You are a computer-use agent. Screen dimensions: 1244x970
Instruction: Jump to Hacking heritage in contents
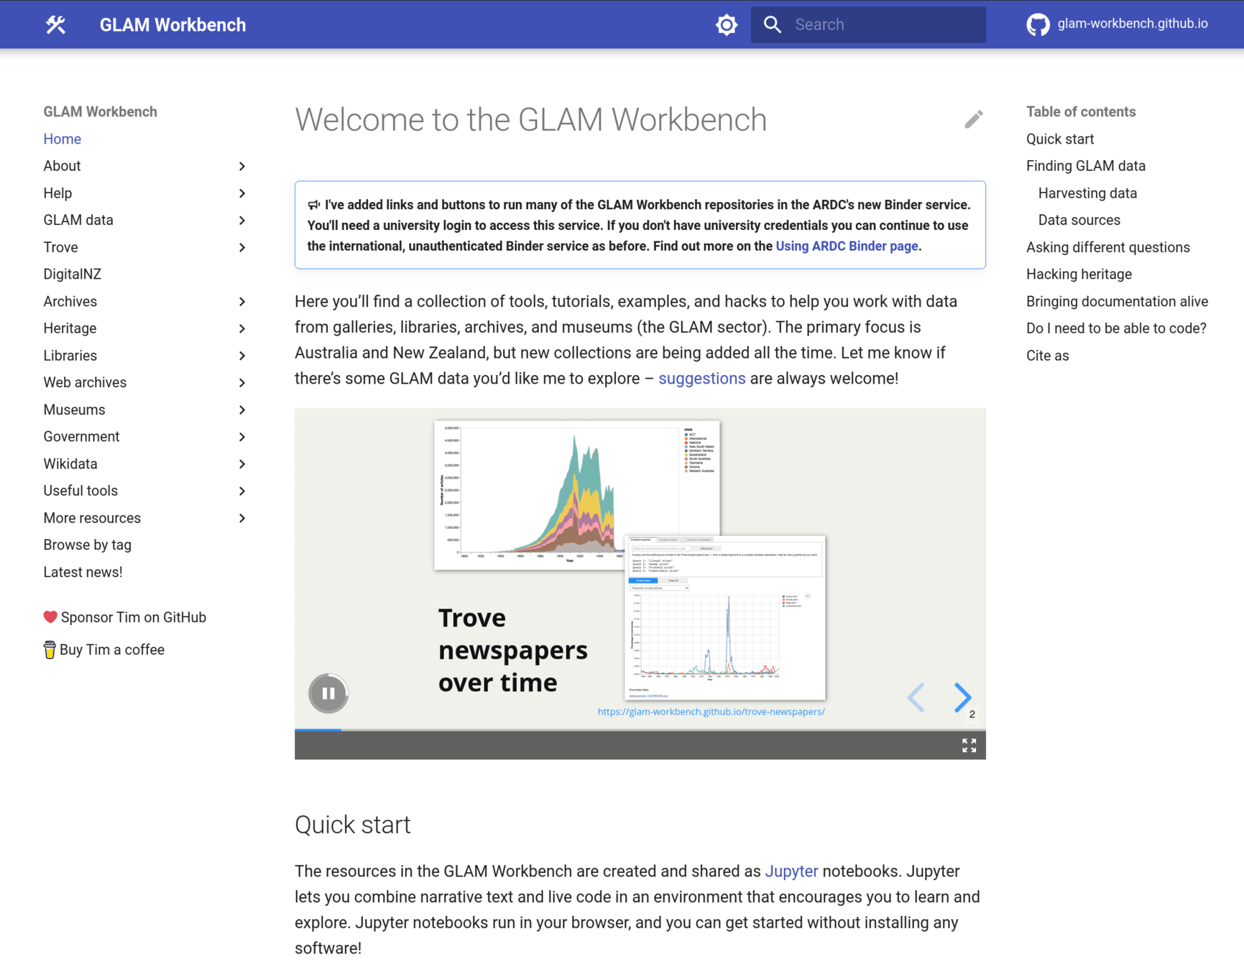click(x=1079, y=274)
